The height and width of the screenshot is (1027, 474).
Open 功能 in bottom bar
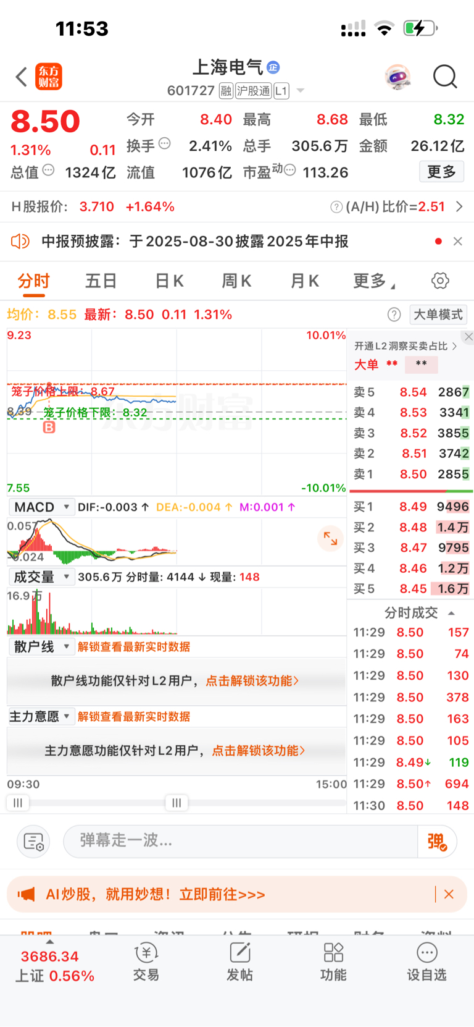click(x=333, y=962)
